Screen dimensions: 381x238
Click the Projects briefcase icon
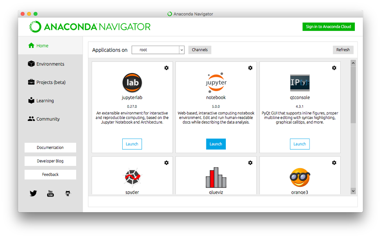pos(31,82)
